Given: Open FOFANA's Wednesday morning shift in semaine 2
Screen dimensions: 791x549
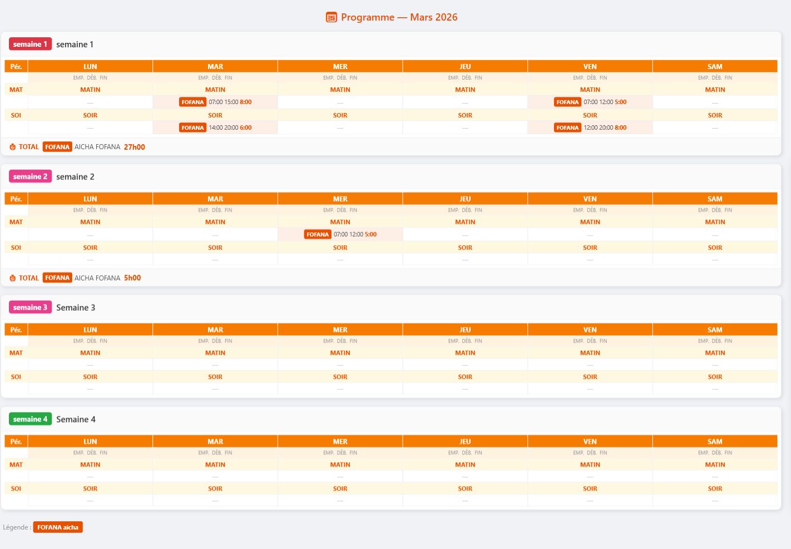Looking at the screenshot, I should pyautogui.click(x=340, y=234).
